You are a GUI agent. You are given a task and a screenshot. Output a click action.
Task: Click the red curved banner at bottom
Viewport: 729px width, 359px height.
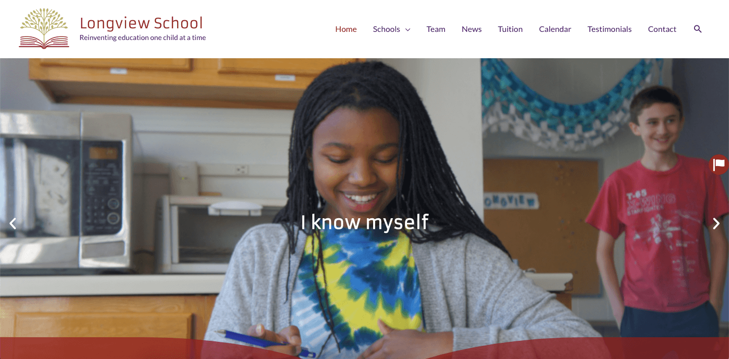tap(364, 348)
